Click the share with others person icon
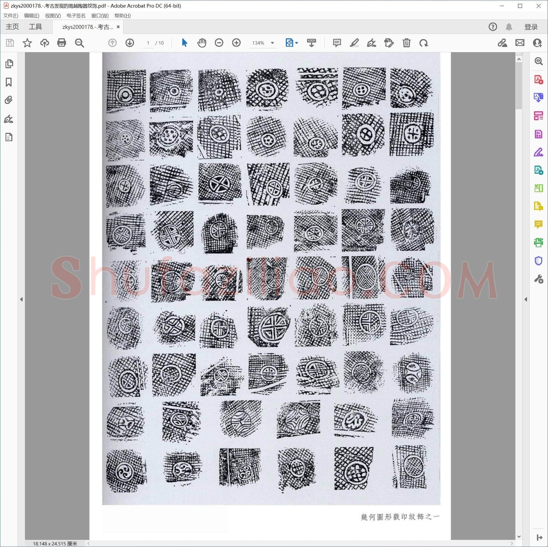 click(537, 43)
